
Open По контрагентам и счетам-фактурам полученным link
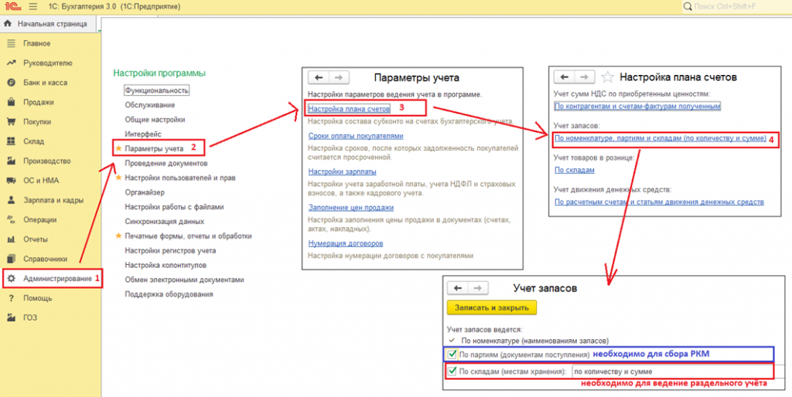[x=637, y=107]
